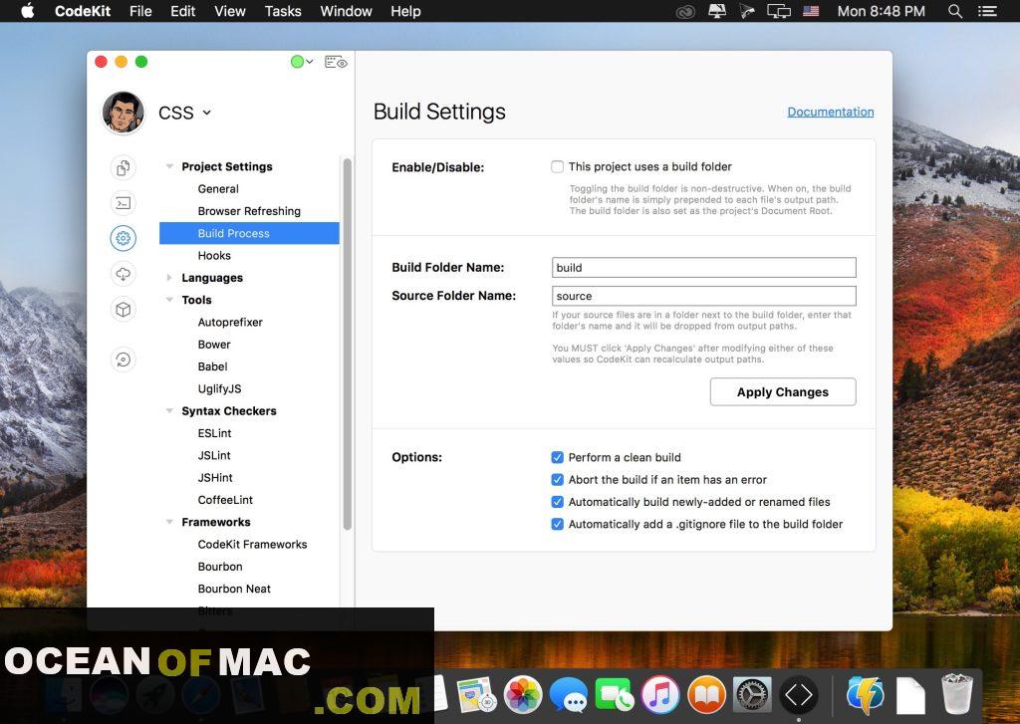The height and width of the screenshot is (724, 1020).
Task: Click the Archer project avatar
Action: (123, 112)
